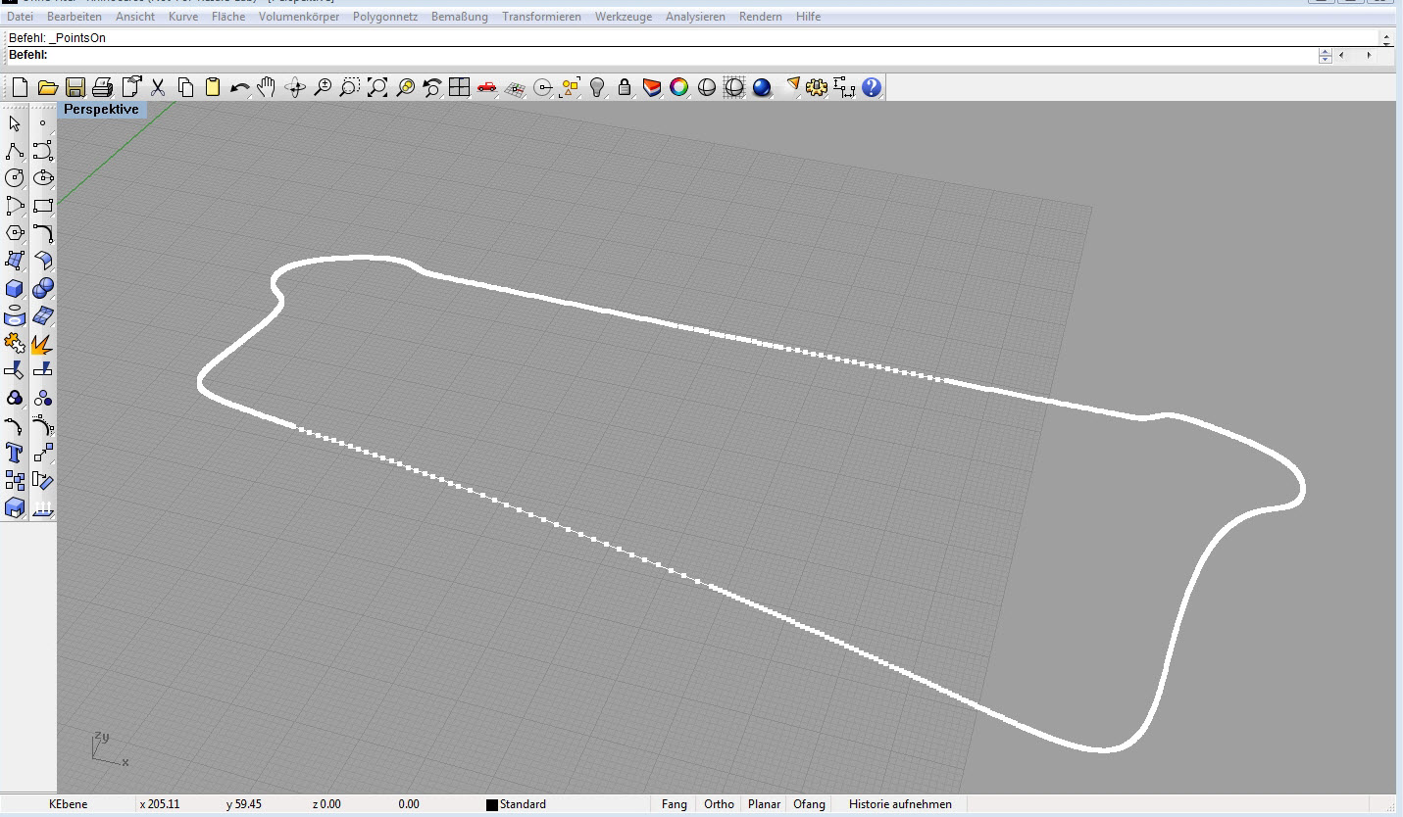The image size is (1403, 817).
Task: Select the Rectangle tool in sidebar
Action: 43,206
